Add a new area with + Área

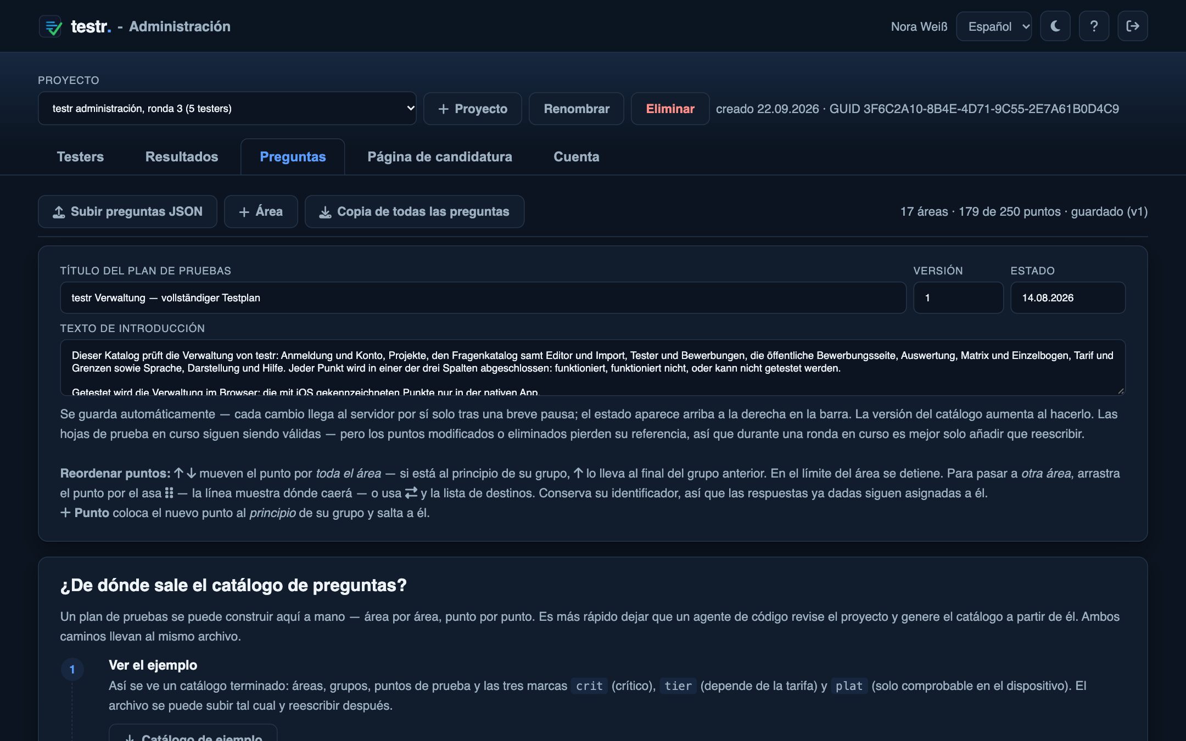(x=261, y=212)
